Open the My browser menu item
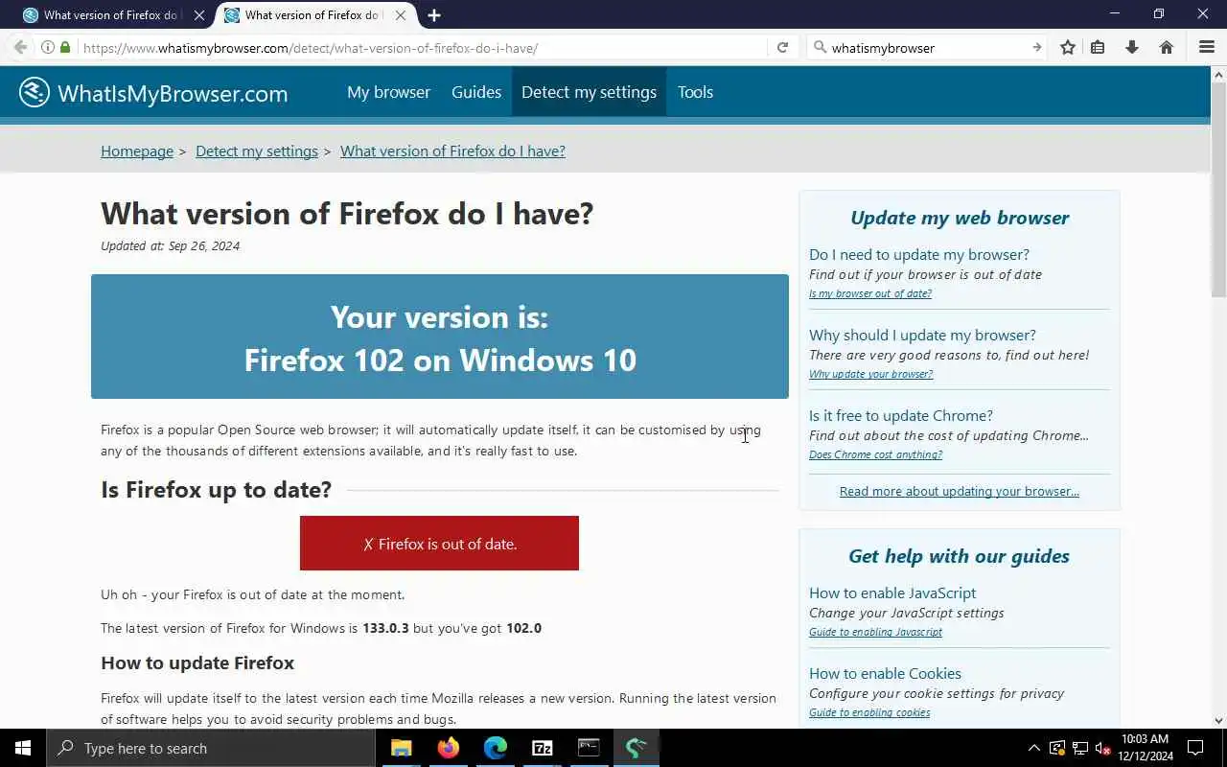 tap(388, 92)
